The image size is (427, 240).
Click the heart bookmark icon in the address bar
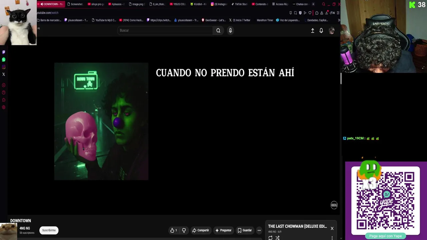pos(310,13)
